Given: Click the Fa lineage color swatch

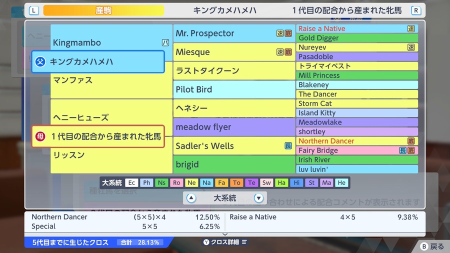Looking at the screenshot, I should click(x=221, y=182).
